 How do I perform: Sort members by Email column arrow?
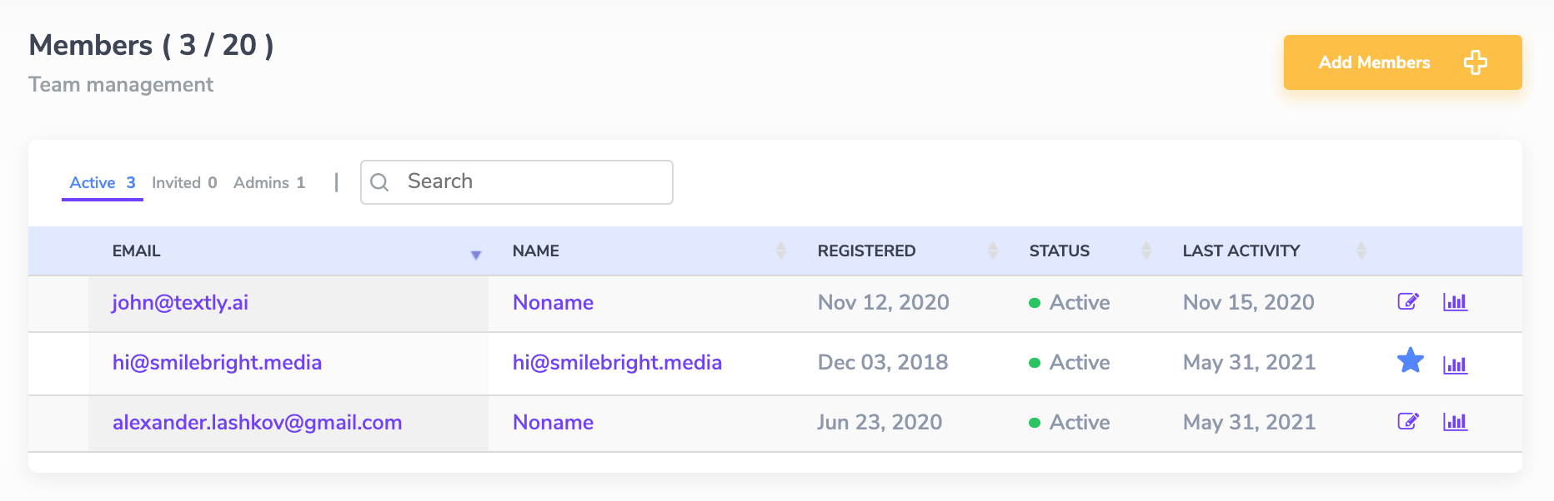pyautogui.click(x=475, y=255)
